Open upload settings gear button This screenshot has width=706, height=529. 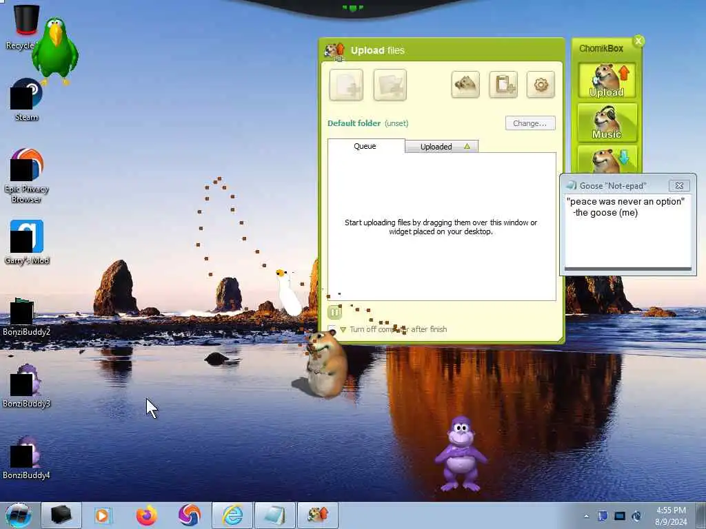[541, 84]
